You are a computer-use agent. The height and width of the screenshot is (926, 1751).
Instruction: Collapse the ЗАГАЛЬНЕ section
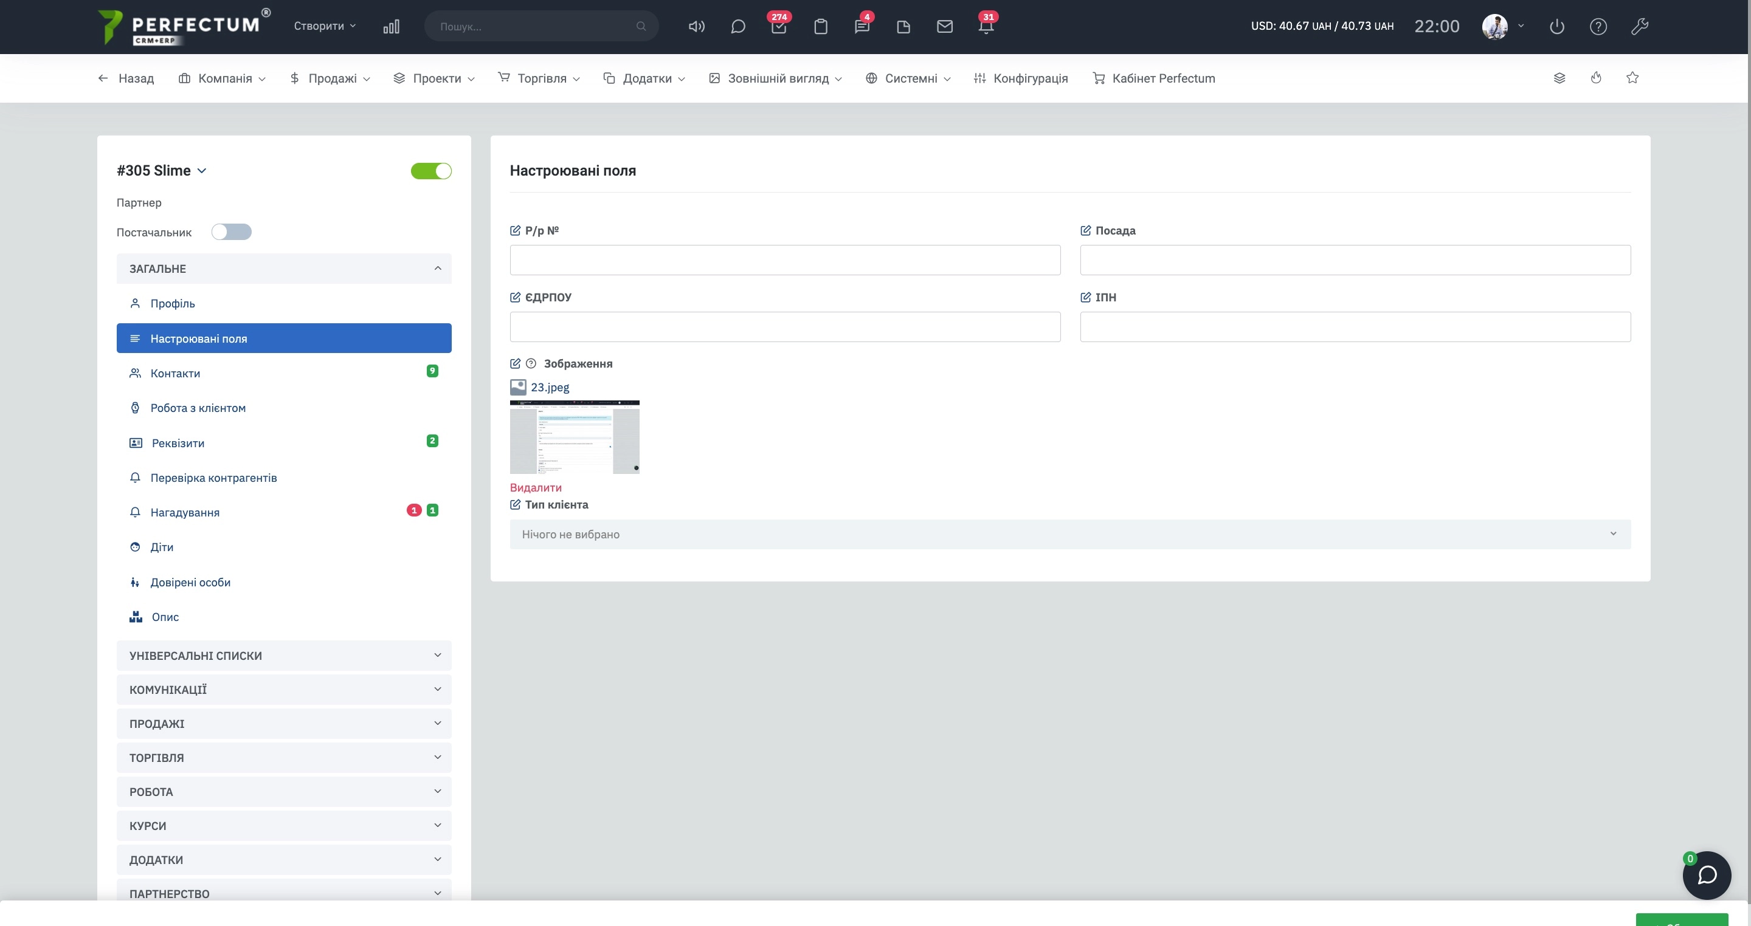pyautogui.click(x=283, y=269)
